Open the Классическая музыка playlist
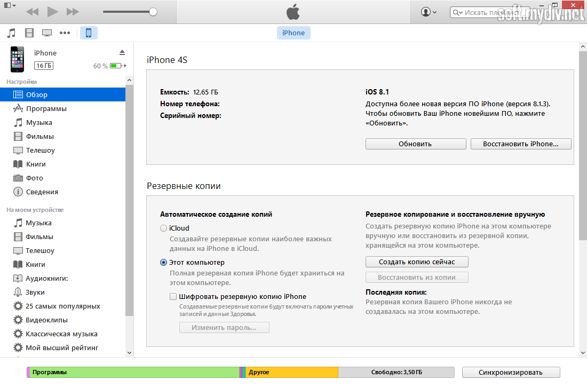Viewport: 587px width, 387px height. pos(62,334)
